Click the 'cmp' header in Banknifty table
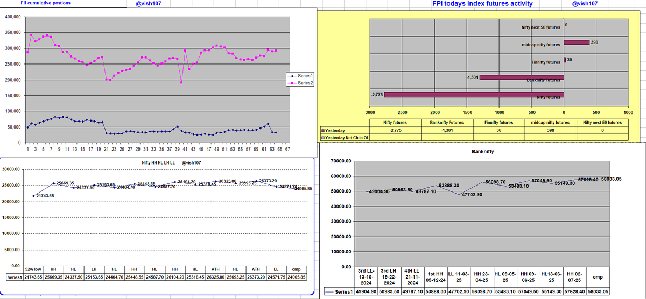Viewport: 646px width, 299px height. click(598, 276)
